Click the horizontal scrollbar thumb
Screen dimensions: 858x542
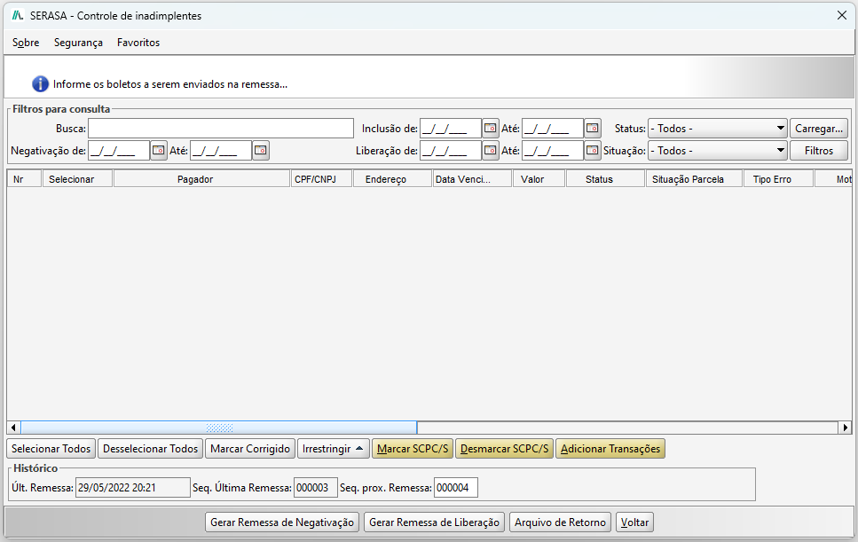[219, 428]
